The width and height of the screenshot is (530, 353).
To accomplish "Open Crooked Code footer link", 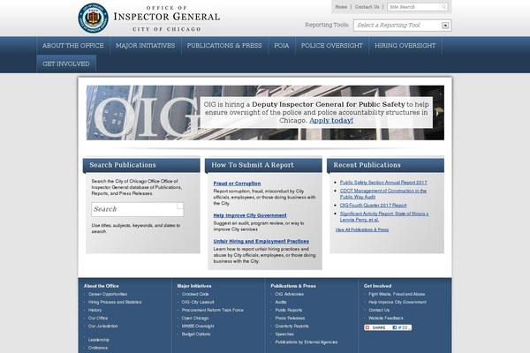I will coord(195,294).
